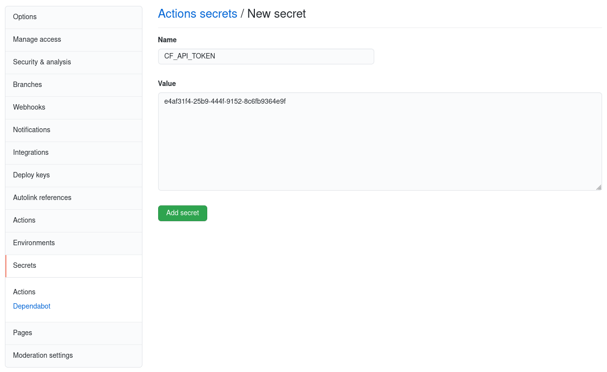The width and height of the screenshot is (607, 372).
Task: Open Autolink references settings
Action: click(42, 198)
